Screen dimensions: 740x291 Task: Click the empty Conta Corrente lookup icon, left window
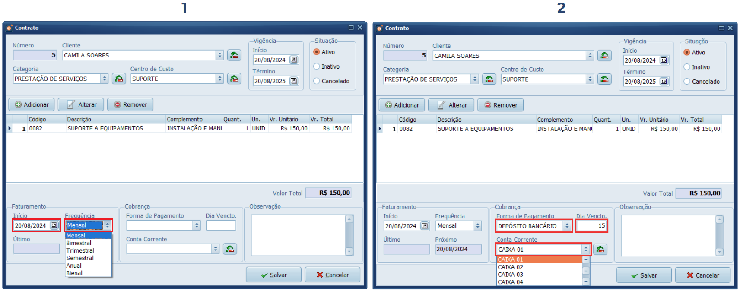click(230, 249)
